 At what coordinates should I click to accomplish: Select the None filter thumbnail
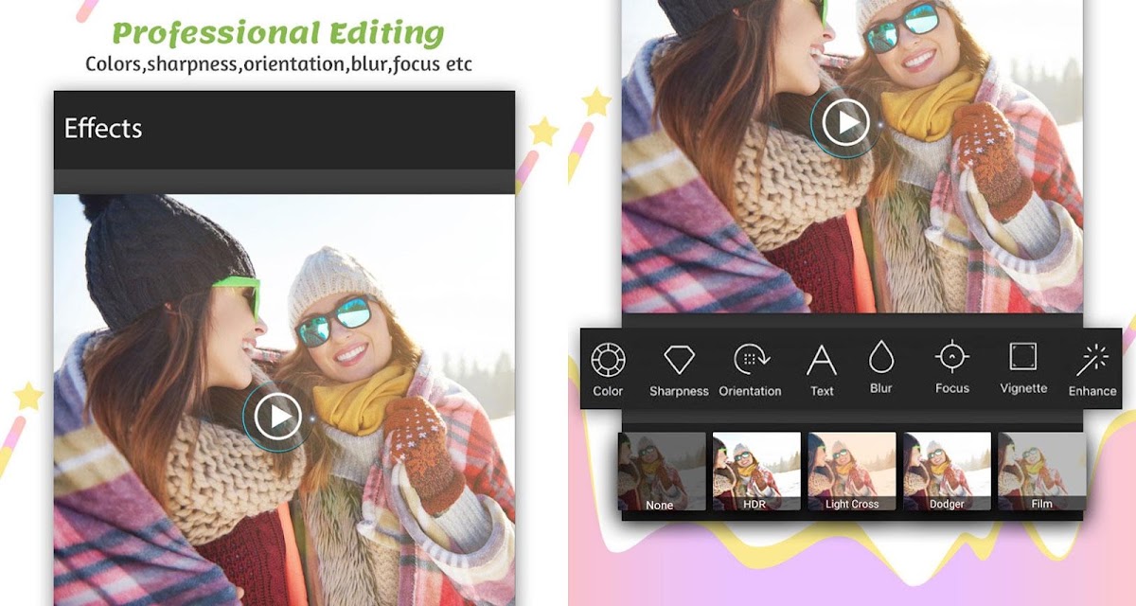pyautogui.click(x=662, y=472)
